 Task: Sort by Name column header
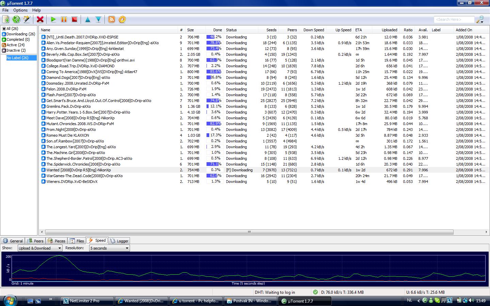click(108, 30)
